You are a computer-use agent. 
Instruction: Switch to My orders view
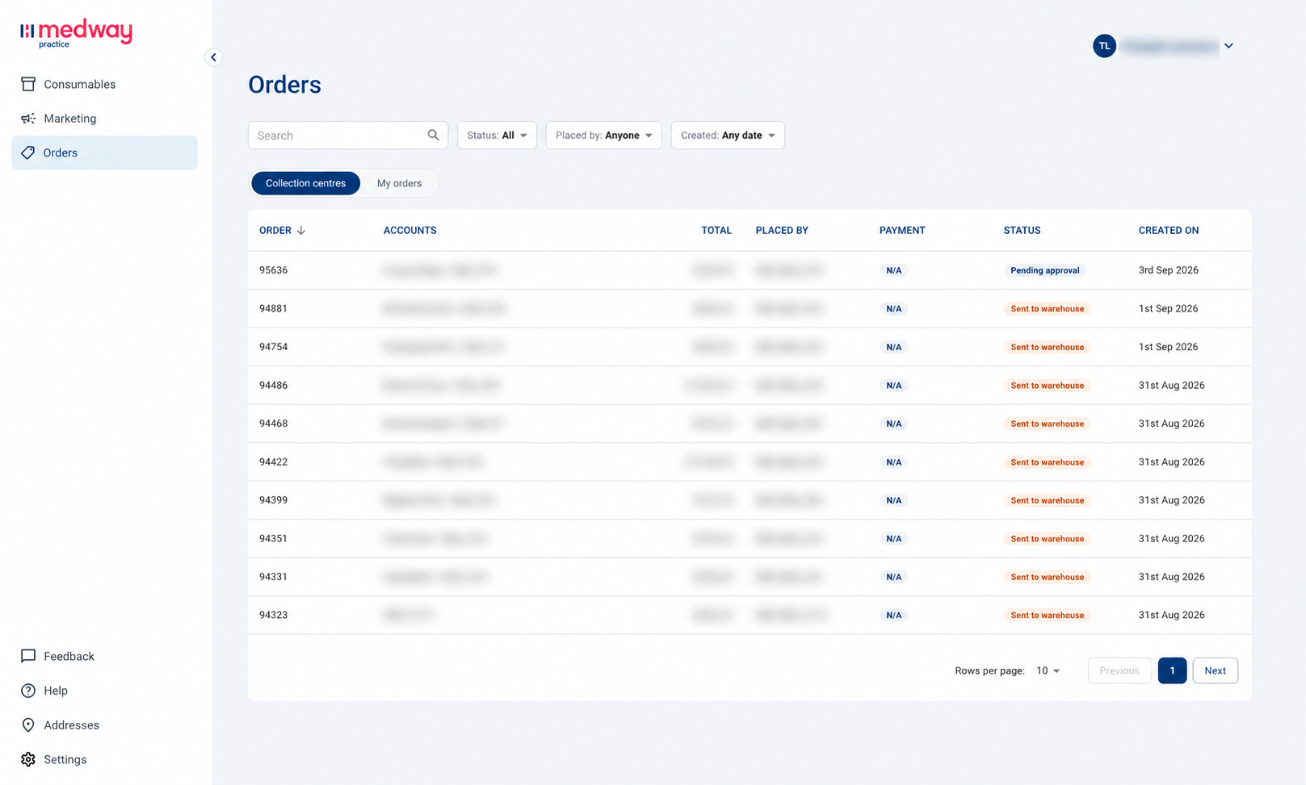click(399, 183)
